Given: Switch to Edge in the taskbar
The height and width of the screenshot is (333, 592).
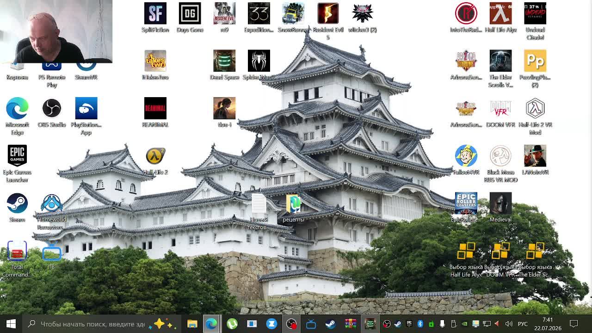Looking at the screenshot, I should click(211, 324).
